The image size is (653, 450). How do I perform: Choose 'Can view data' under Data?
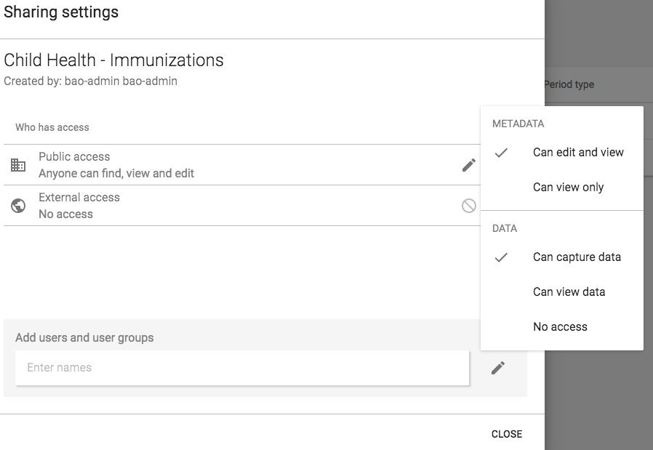[569, 292]
